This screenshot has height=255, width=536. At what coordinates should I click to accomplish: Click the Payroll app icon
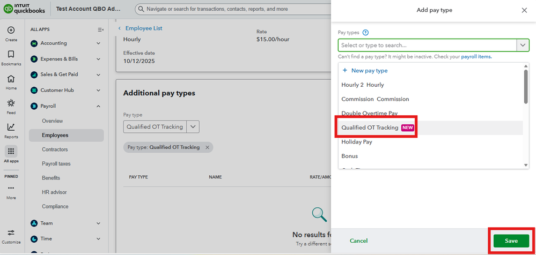34,106
